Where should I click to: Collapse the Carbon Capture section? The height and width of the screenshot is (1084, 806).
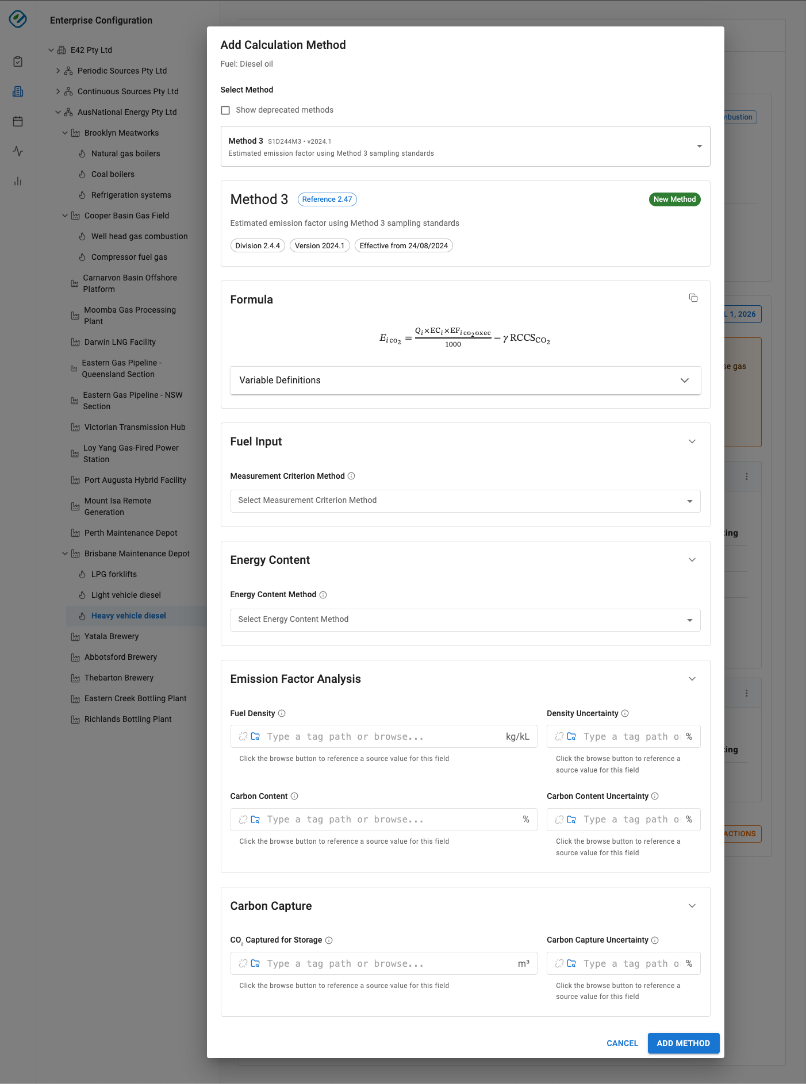[x=692, y=906]
